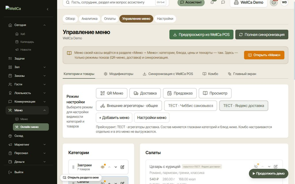Select the Просмотр mode
This screenshot has width=295, height=184.
[215, 93]
